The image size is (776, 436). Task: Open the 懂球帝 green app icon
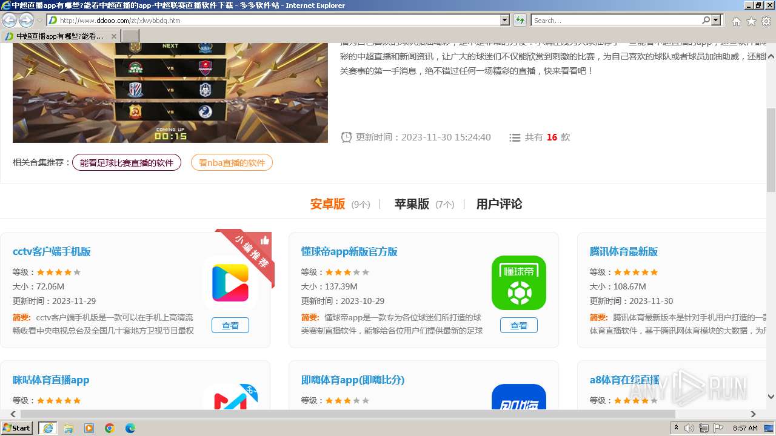(x=519, y=283)
